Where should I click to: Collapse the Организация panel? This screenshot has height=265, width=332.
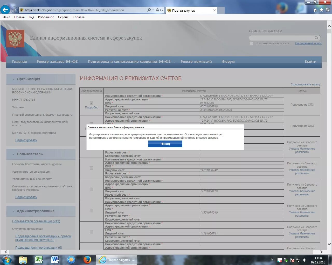[x=13, y=79]
